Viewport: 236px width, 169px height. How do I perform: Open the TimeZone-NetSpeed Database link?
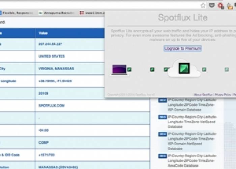pyautogui.click(x=192, y=122)
